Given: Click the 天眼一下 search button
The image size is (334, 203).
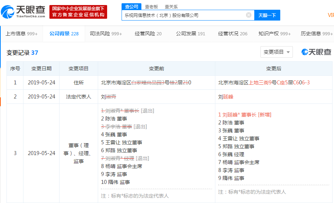Looking at the screenshot, I should 267,15.
